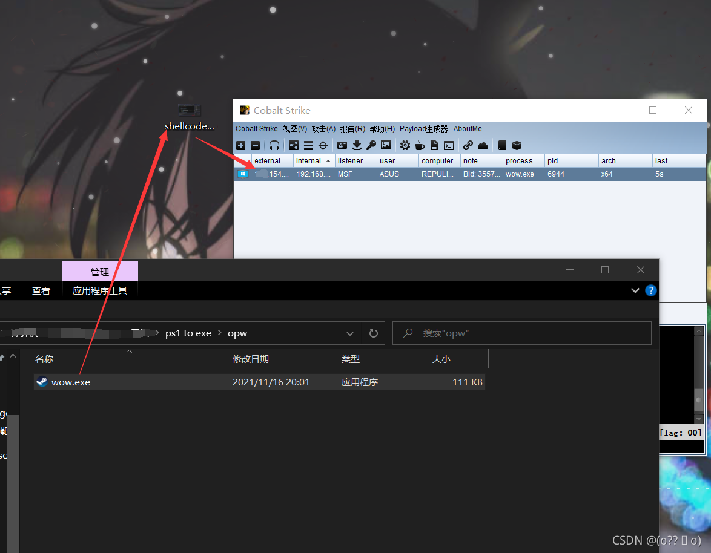711x553 pixels.
Task: Click the document Office macro icon
Action: 434,145
